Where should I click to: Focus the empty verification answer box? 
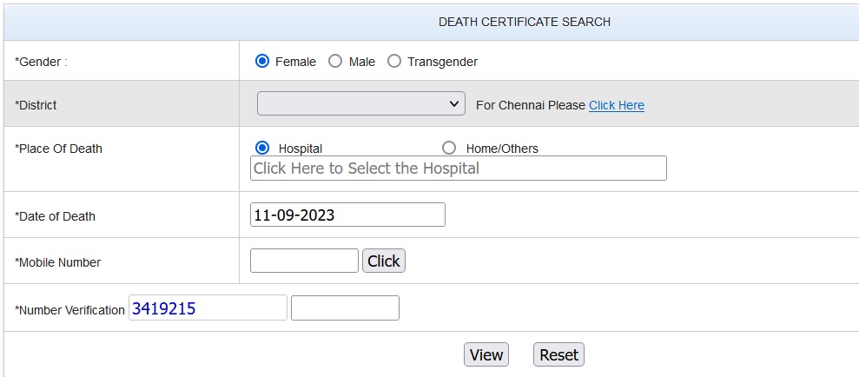click(345, 308)
